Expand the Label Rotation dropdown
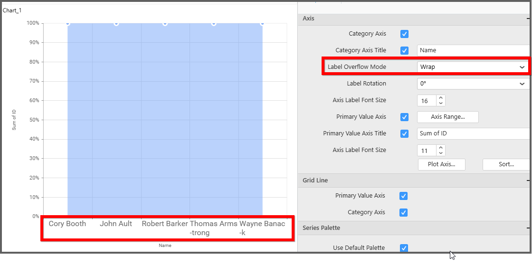Image resolution: width=532 pixels, height=266 pixels. (473, 84)
